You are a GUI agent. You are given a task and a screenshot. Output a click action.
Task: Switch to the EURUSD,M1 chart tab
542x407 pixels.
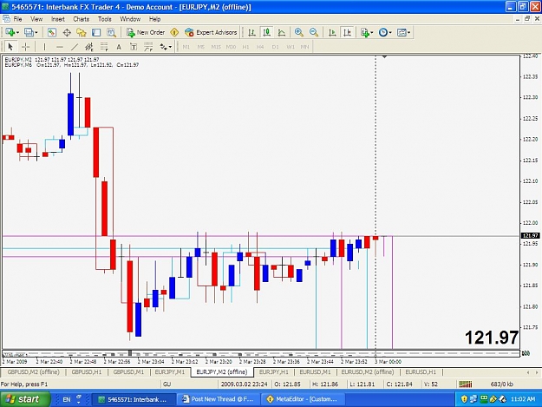pos(315,372)
